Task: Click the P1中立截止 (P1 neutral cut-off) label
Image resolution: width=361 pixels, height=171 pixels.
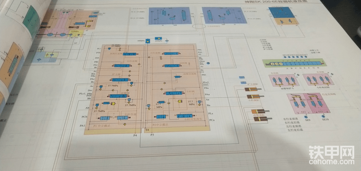Action: point(102,126)
